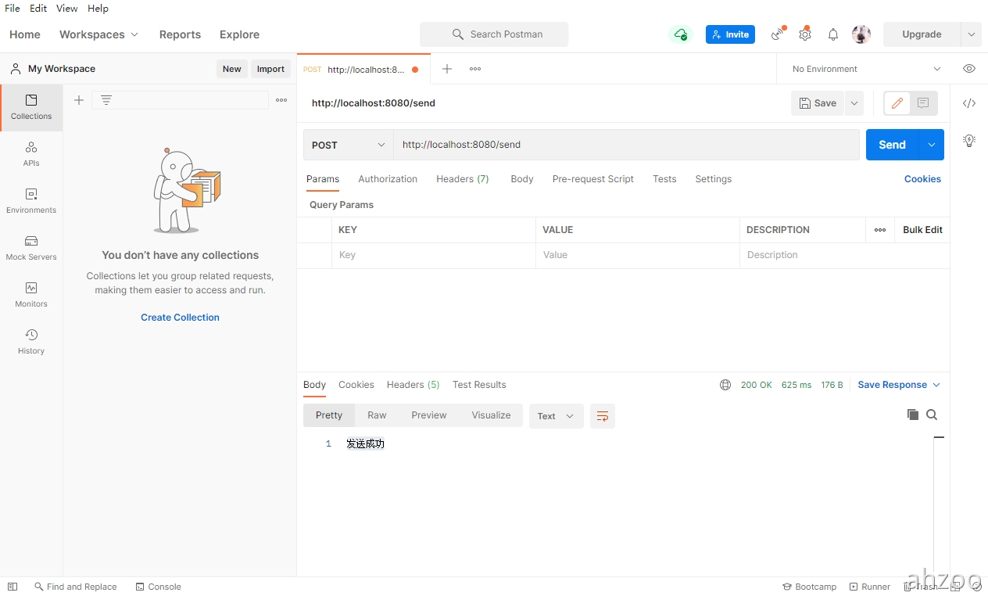Viewport: 988px width, 596px height.
Task: Open the POST method dropdown
Action: [x=349, y=145]
